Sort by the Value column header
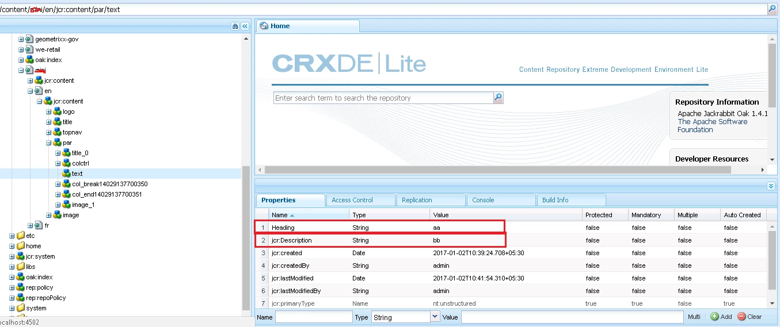The image size is (780, 327). (506, 215)
